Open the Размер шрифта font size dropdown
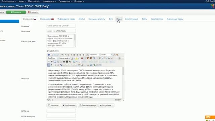This screenshot has width=215, height=121. [x=64, y=58]
